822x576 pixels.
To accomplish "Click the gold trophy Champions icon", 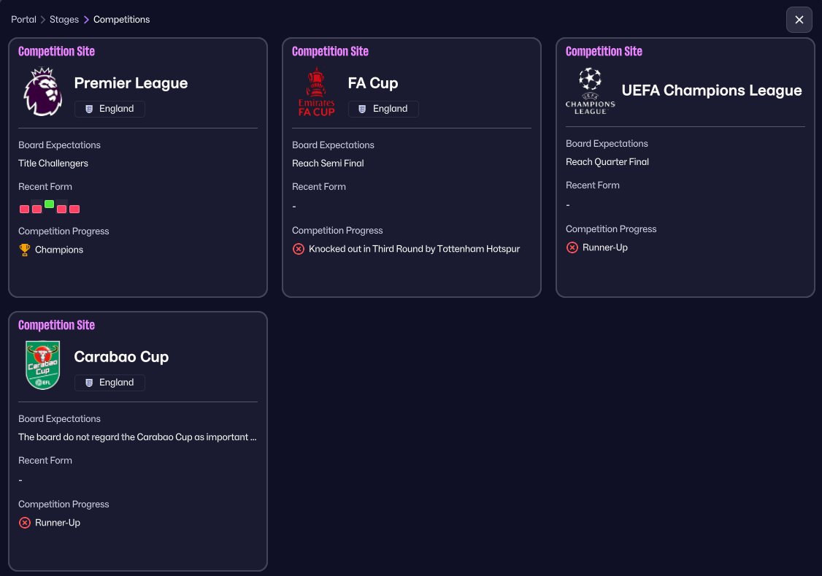I will pyautogui.click(x=25, y=250).
